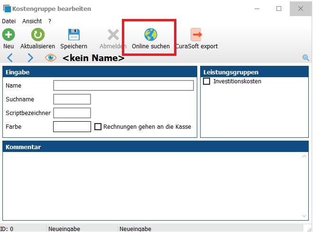
Task: Go to previous record arrow
Action: (x=10, y=58)
